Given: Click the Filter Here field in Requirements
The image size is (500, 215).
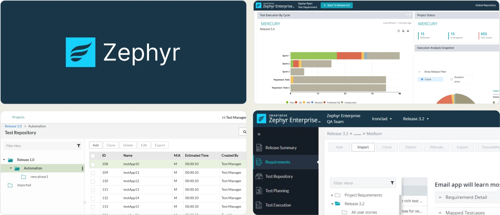Looking at the screenshot, I should click(363, 183).
